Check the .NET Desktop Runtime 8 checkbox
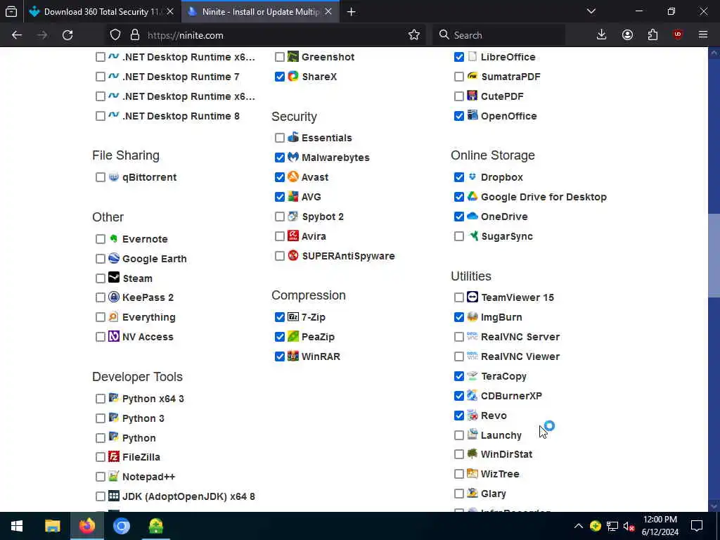 100,116
